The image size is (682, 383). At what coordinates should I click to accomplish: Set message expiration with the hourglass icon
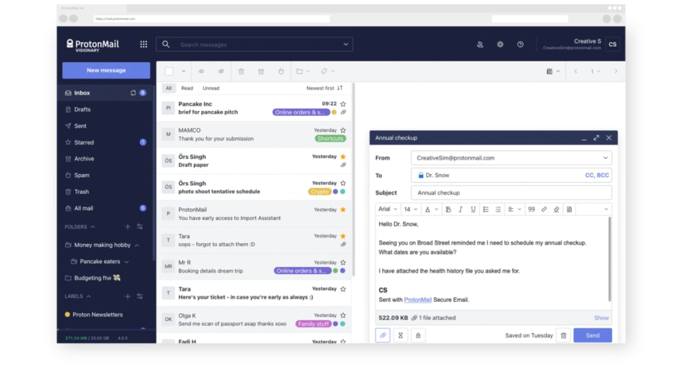pyautogui.click(x=400, y=335)
